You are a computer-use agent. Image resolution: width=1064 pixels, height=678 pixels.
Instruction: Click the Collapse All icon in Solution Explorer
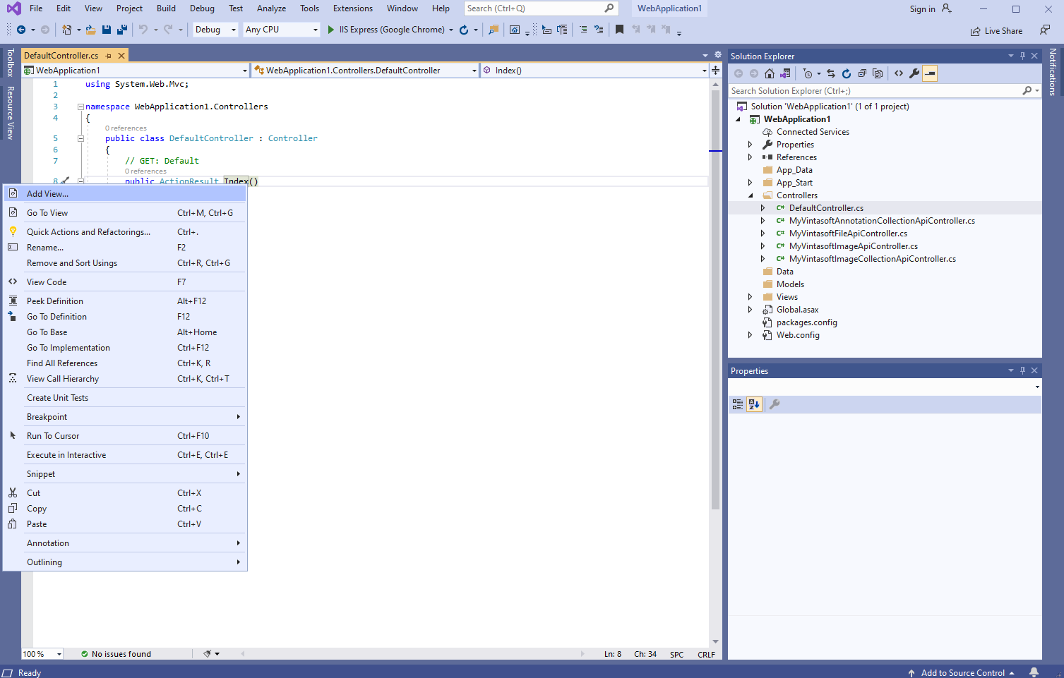click(x=862, y=73)
